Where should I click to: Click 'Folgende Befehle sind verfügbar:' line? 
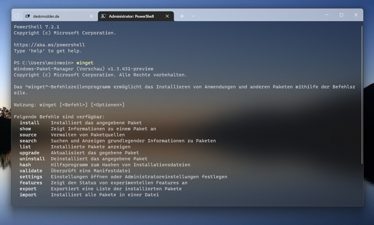click(x=59, y=117)
